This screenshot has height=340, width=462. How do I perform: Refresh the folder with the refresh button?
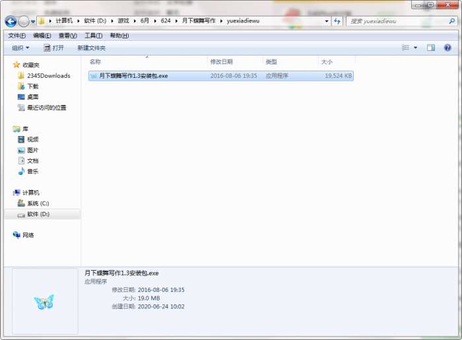pyautogui.click(x=337, y=21)
